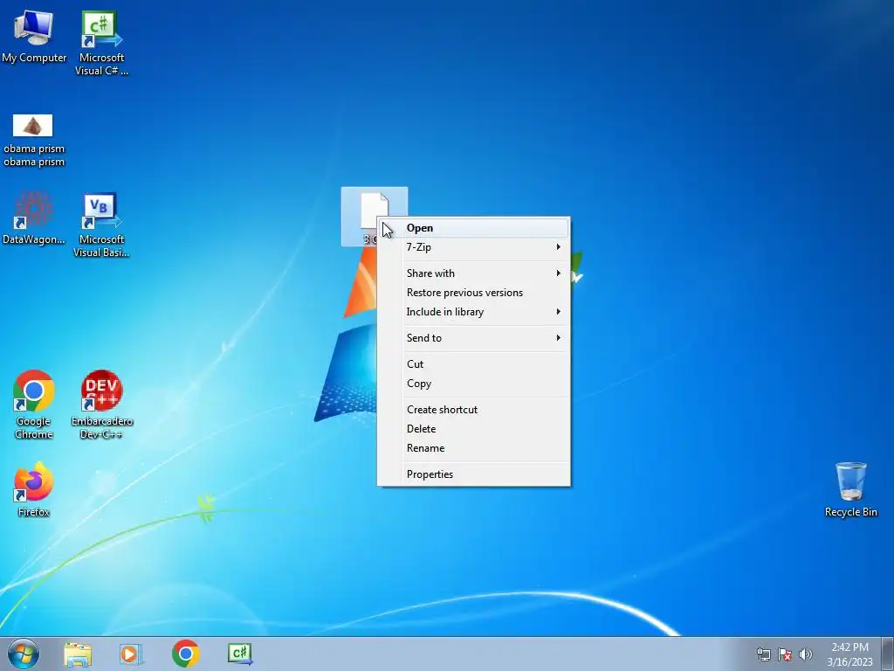Click the Windows Start orb
The height and width of the screenshot is (671, 894).
(x=24, y=654)
